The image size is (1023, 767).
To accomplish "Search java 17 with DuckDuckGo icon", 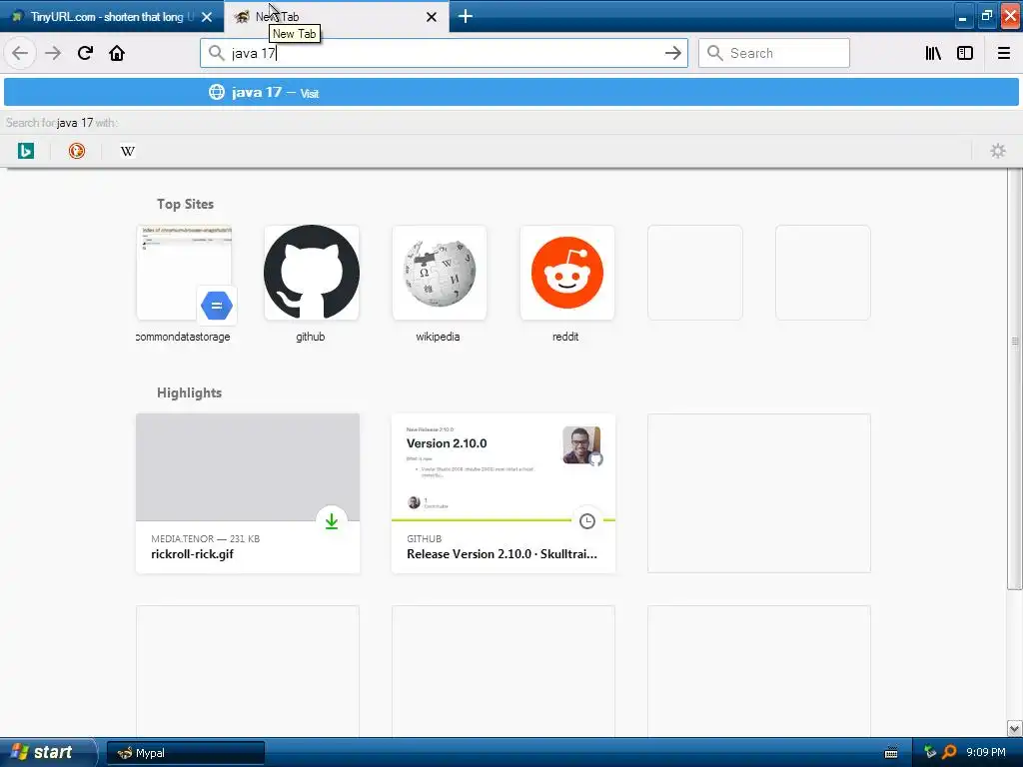I will coord(76,152).
